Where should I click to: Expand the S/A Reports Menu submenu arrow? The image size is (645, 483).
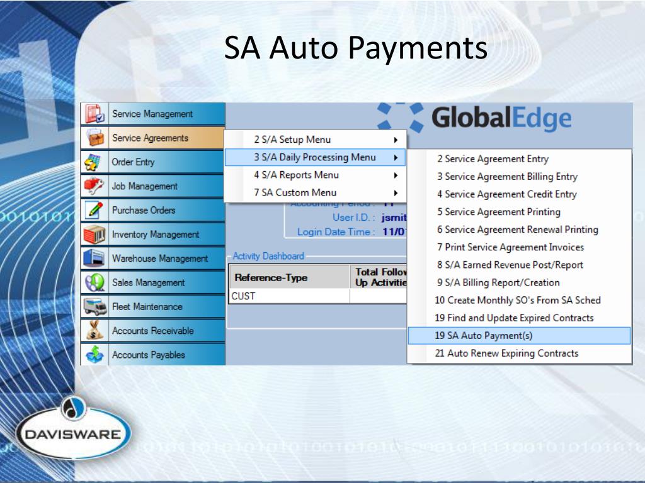[x=396, y=175]
